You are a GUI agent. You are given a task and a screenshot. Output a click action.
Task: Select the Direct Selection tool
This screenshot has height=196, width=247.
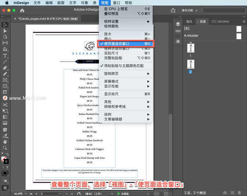(x=5, y=31)
